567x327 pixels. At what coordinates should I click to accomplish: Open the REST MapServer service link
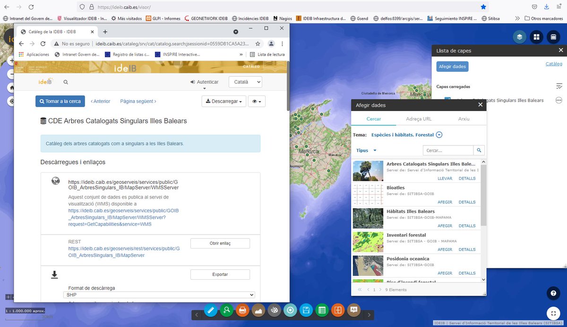tap(124, 252)
